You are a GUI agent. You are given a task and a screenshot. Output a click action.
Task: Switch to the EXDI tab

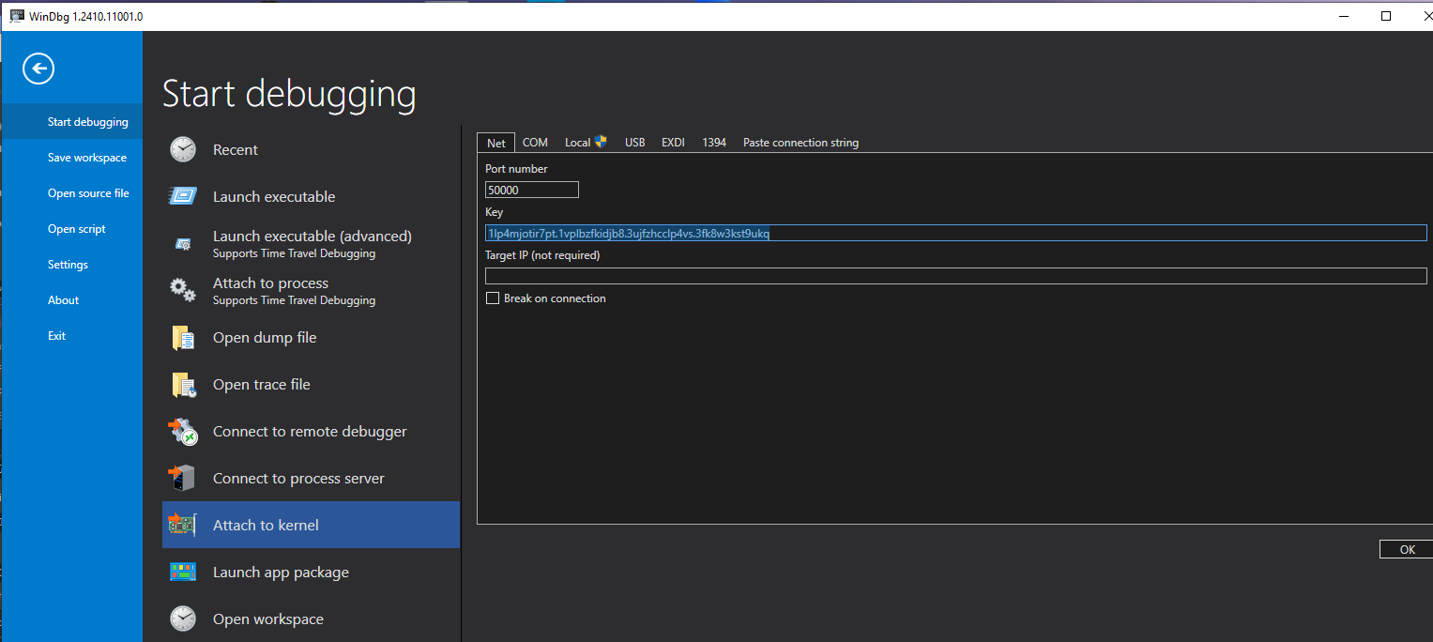click(673, 143)
